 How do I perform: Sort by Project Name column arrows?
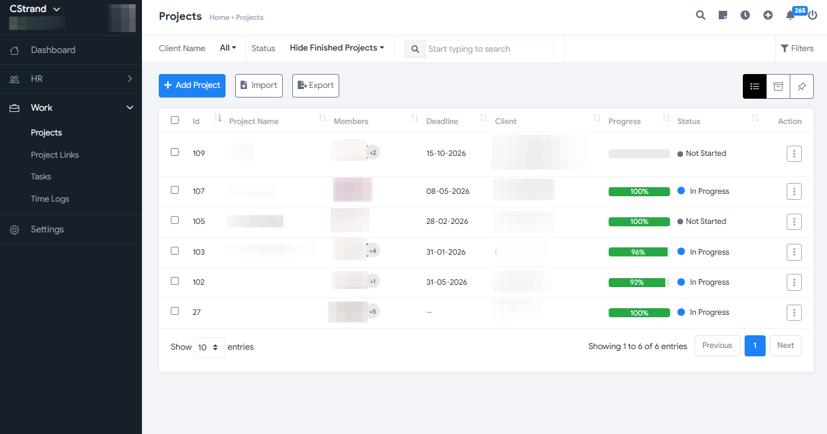pyautogui.click(x=322, y=119)
